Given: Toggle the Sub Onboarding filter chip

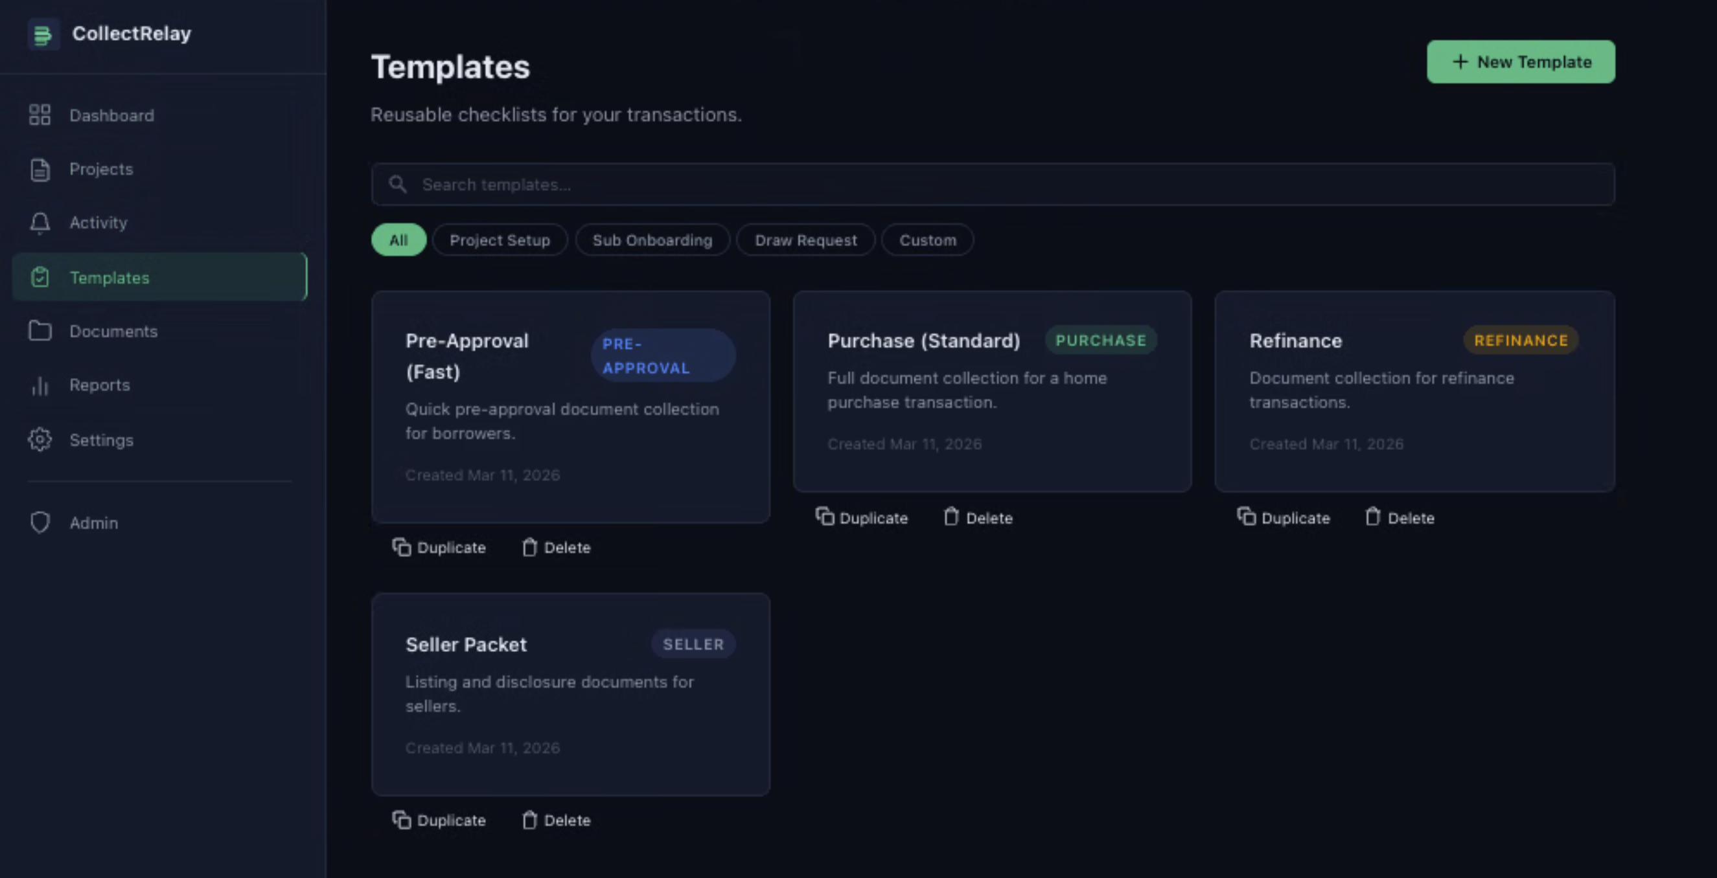Looking at the screenshot, I should tap(652, 240).
